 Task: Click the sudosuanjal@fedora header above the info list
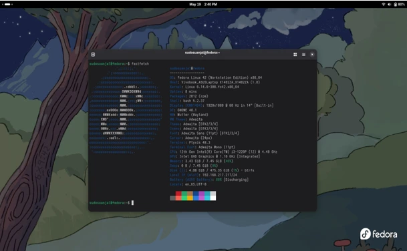tap(187, 68)
